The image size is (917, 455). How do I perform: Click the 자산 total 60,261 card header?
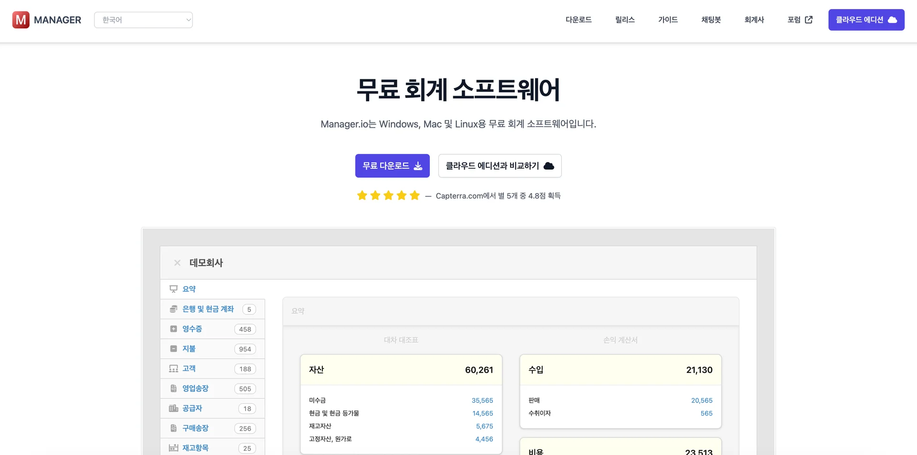click(x=401, y=370)
